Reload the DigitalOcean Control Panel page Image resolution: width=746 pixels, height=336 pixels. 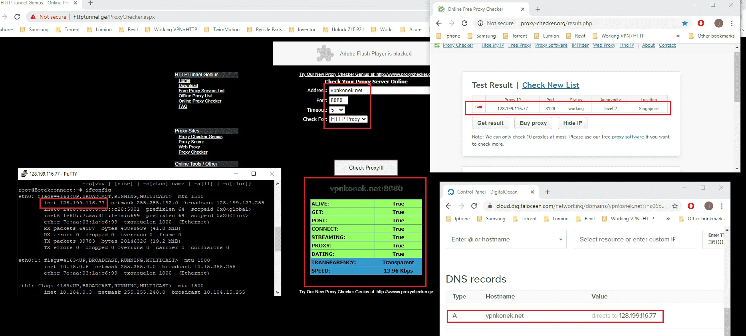click(474, 206)
